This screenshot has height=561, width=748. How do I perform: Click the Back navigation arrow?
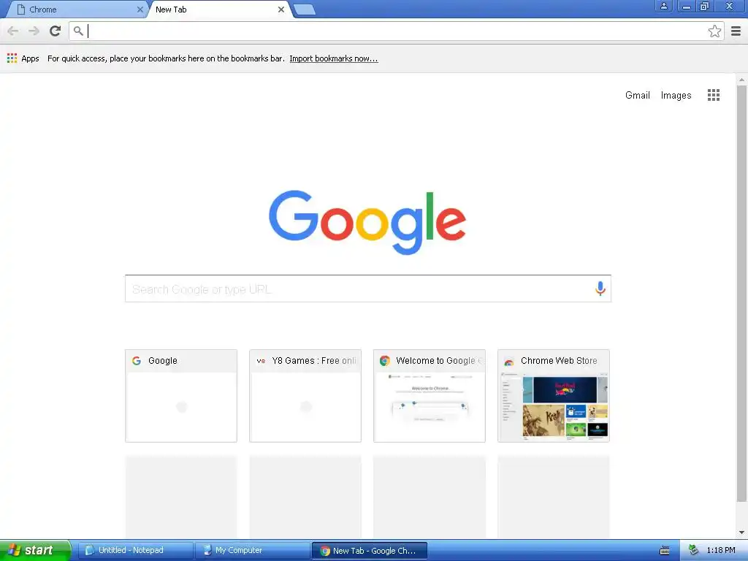click(13, 31)
